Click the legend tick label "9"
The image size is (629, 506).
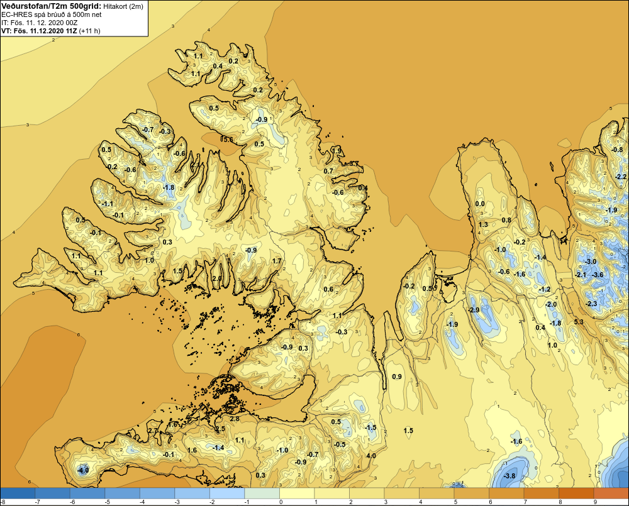(595, 502)
